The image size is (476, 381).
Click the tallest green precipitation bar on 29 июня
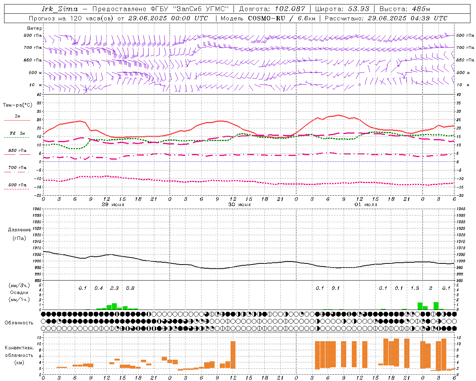click(x=114, y=307)
